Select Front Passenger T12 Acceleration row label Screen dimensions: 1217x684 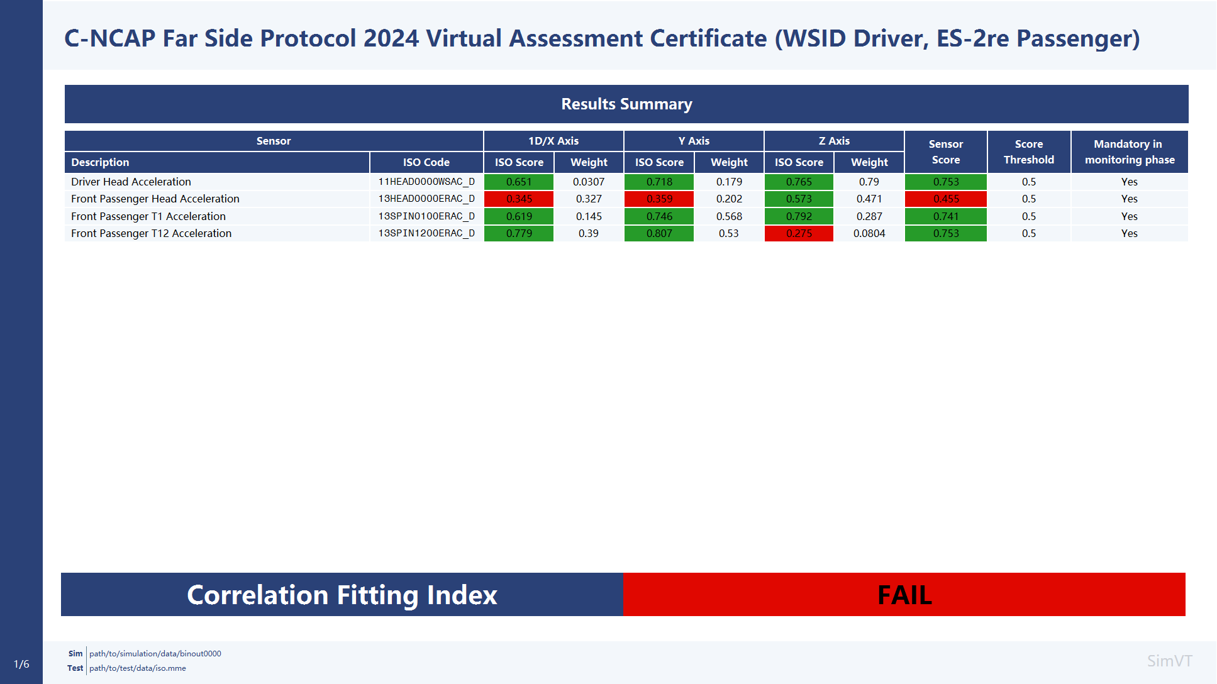[x=151, y=233]
